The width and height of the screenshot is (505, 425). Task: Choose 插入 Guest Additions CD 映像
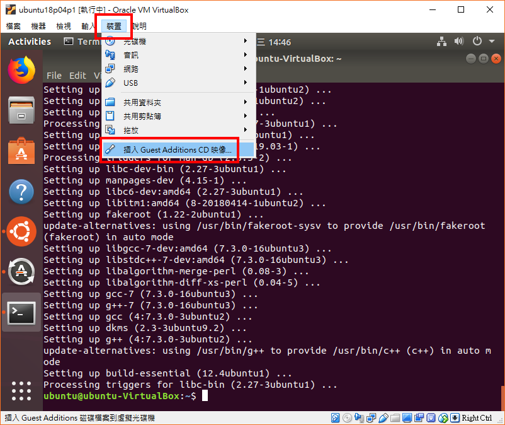(179, 149)
